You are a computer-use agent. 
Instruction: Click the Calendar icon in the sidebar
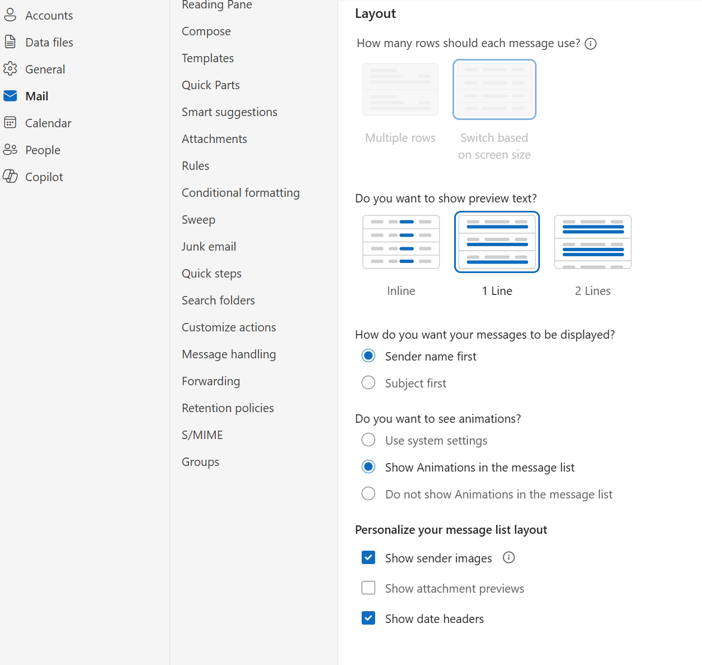(x=10, y=123)
